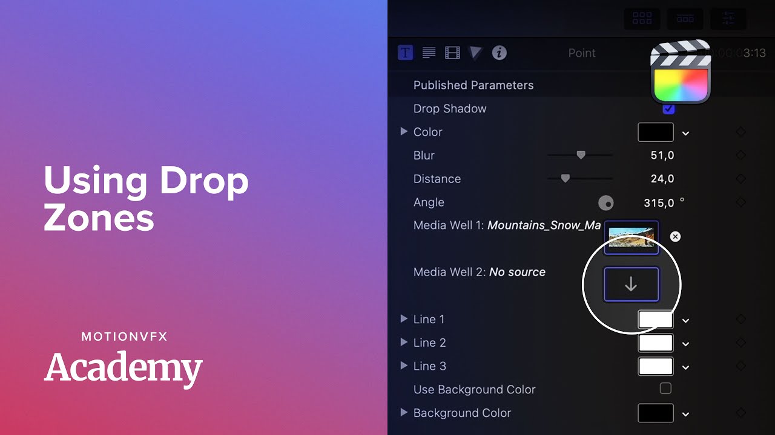Toggle the Inspector sliders button in toolbar
Screen dimensions: 775x435
(728, 19)
